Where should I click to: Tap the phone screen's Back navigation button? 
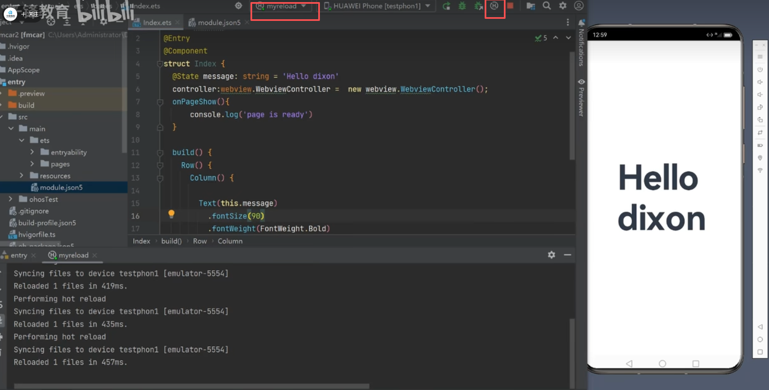[x=629, y=364]
